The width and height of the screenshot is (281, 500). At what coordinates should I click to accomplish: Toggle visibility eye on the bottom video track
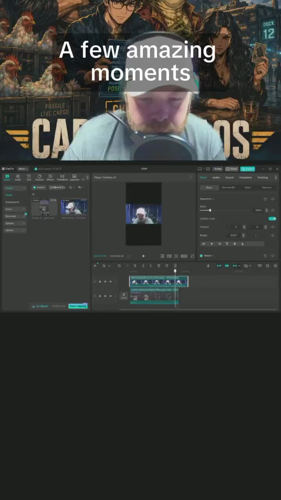click(x=105, y=296)
